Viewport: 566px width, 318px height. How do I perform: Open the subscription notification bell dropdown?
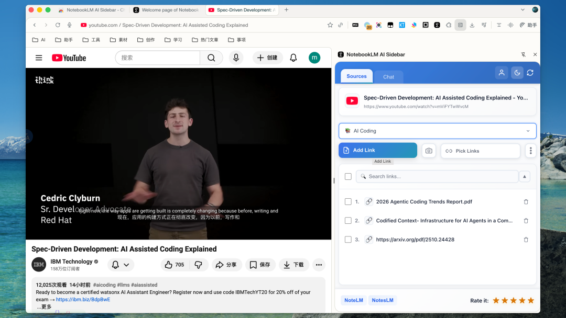coord(121,265)
